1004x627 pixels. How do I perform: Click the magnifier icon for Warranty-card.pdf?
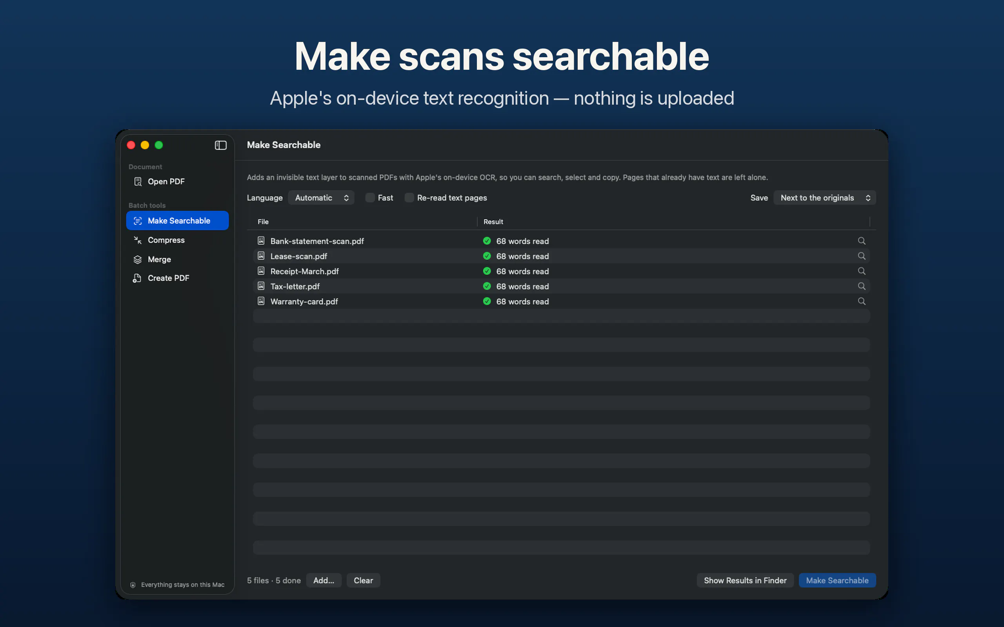[861, 301]
